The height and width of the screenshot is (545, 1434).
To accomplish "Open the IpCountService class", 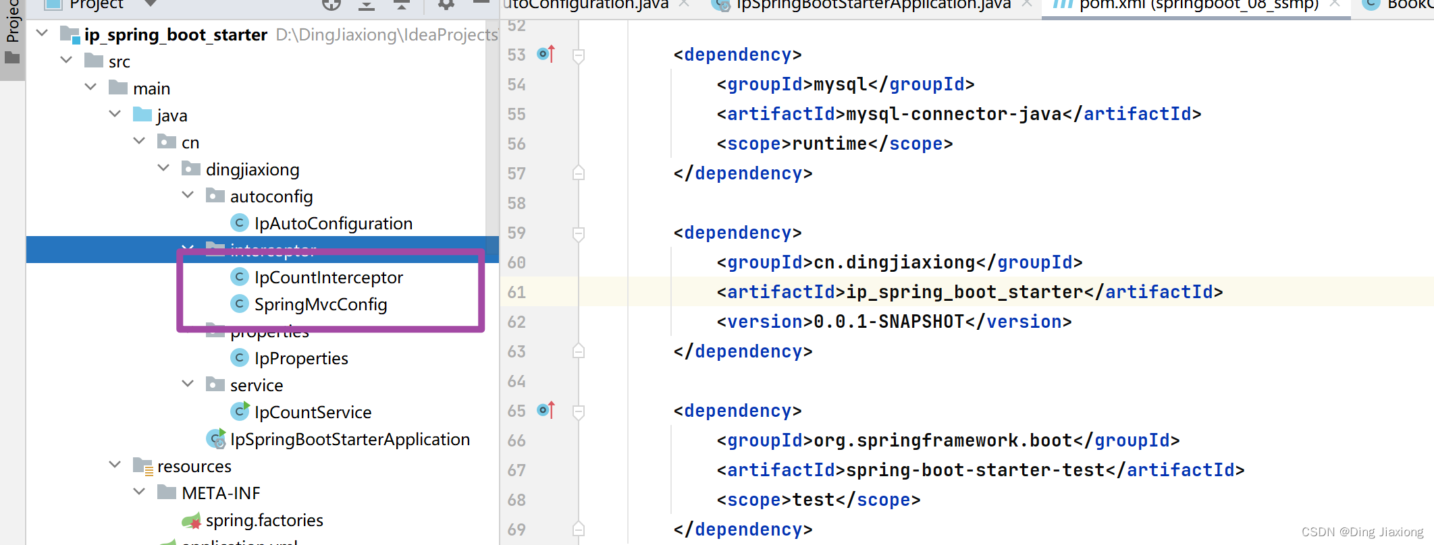I will point(313,412).
